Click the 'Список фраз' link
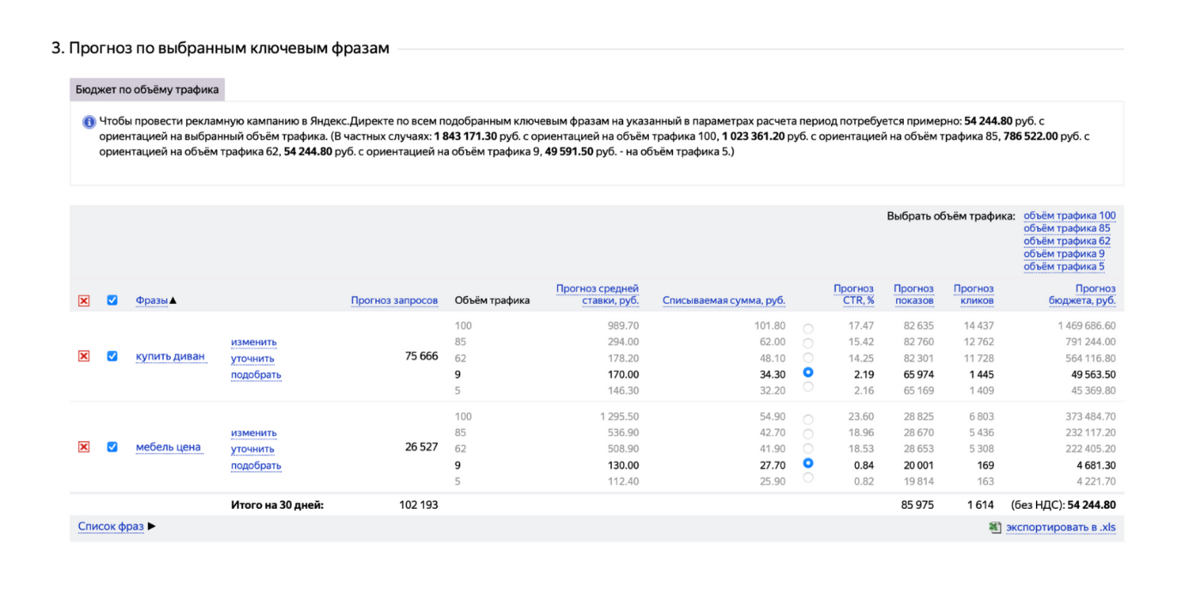Viewport: 1182px width, 593px height. 111,526
